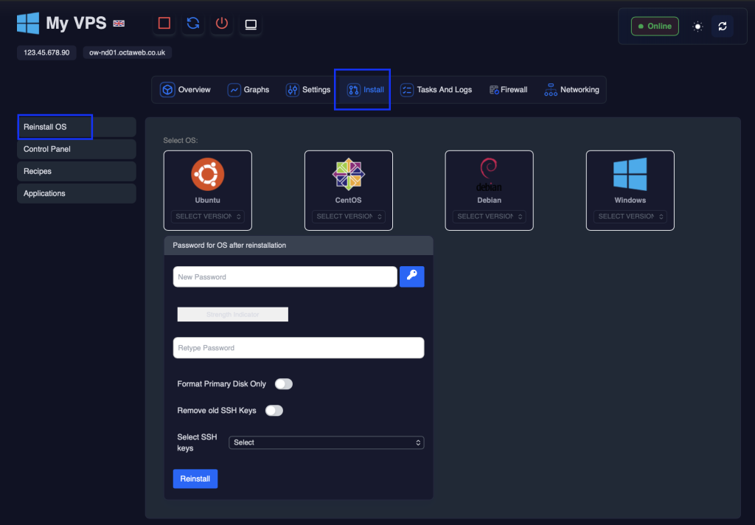
Task: Open the Select SSH keys dropdown
Action: 326,442
